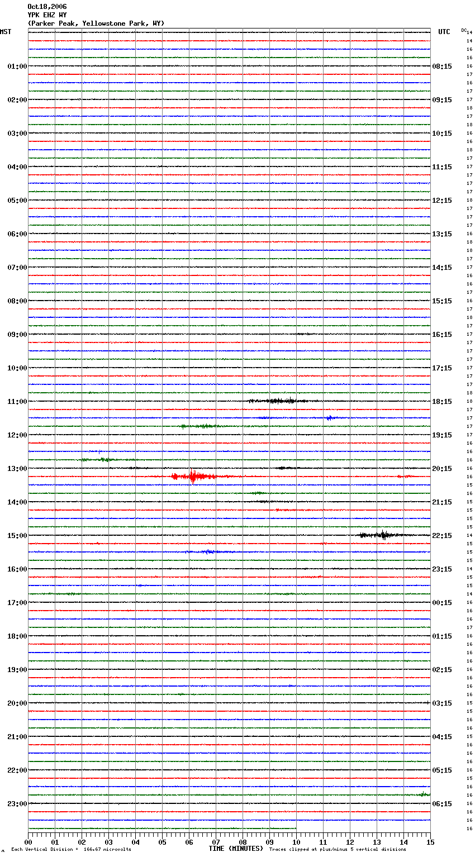
Task: Click the "18:15" UTC time label
Action: 442,402
